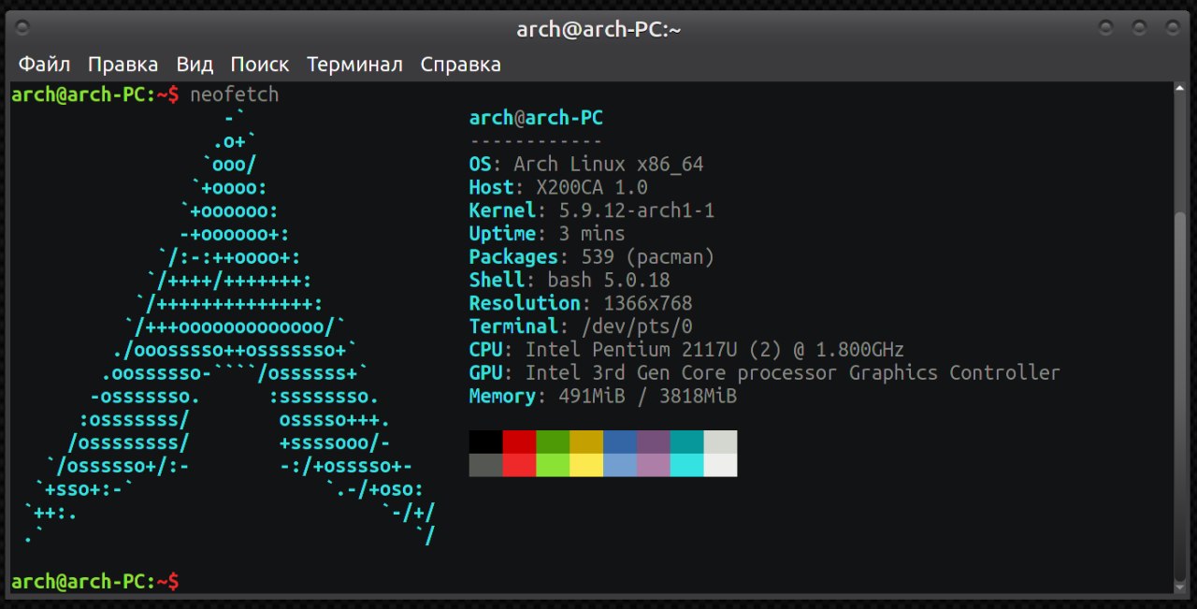Click the dark gray color block

[485, 465]
